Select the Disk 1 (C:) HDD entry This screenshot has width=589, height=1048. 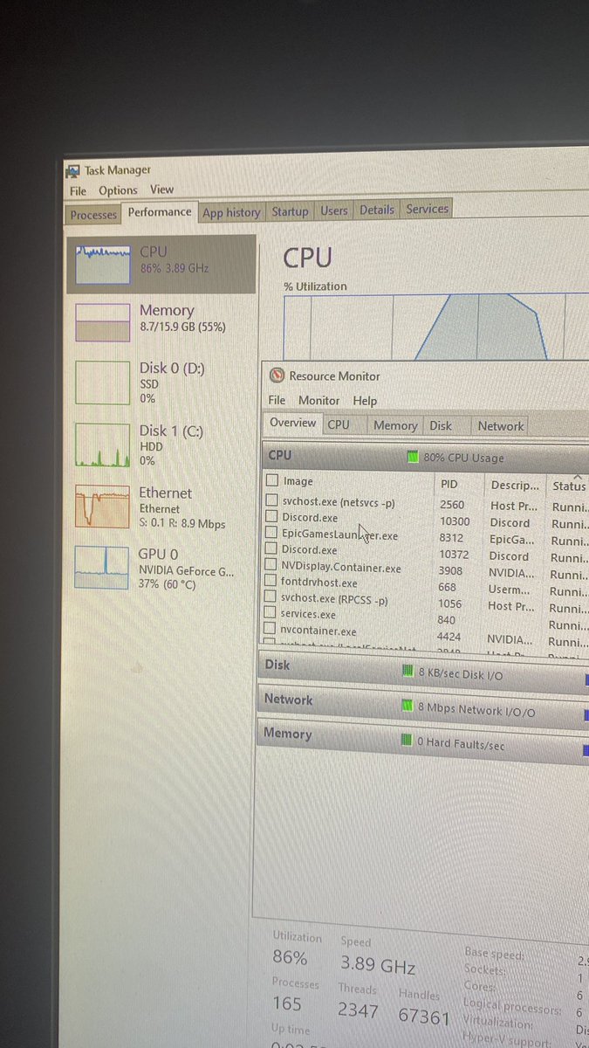[162, 445]
